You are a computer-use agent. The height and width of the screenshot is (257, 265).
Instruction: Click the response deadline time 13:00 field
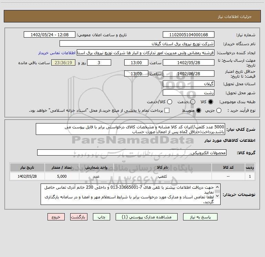point(136,62)
